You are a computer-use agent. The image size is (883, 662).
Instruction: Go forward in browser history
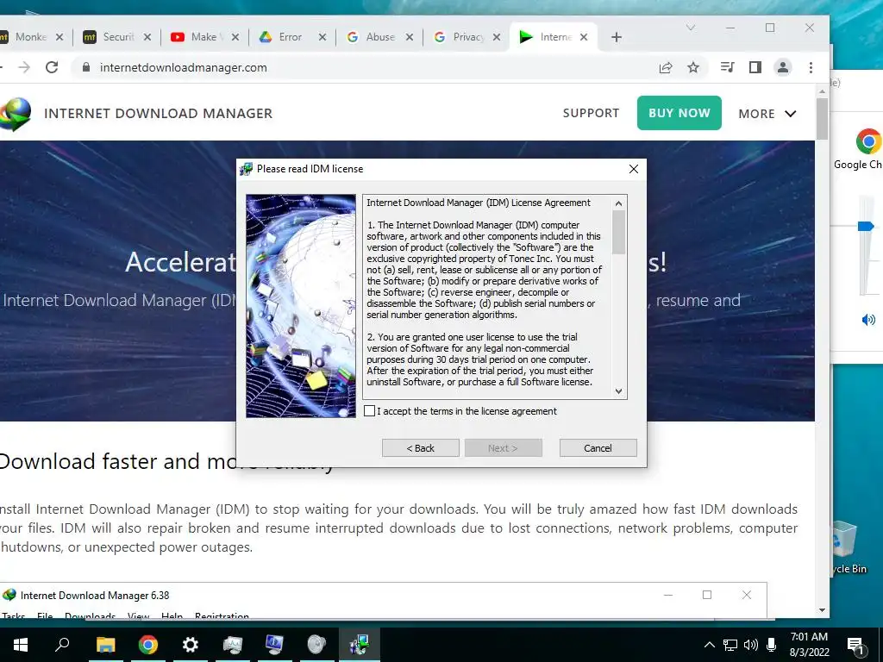[x=24, y=67]
